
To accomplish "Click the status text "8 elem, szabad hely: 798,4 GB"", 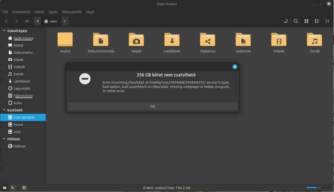I will click(x=167, y=188).
